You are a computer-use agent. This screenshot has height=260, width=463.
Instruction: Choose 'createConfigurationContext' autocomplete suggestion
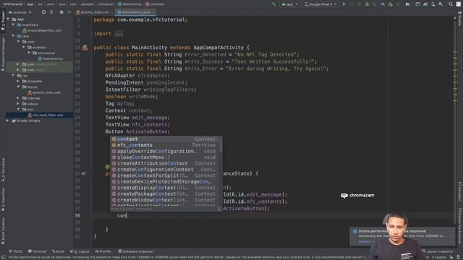tap(165, 170)
